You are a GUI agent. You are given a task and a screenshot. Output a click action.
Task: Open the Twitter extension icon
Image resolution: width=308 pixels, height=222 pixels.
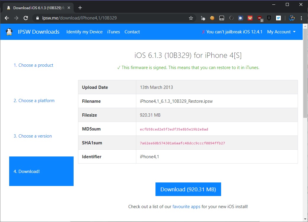coord(278,18)
